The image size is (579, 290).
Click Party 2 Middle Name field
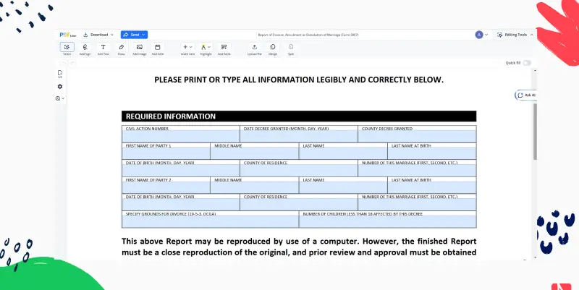pos(255,186)
